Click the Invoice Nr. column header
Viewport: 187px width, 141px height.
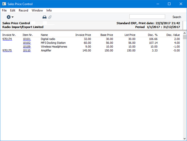point(9,35)
